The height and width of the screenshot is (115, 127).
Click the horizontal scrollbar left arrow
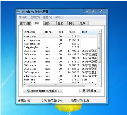click(25, 85)
